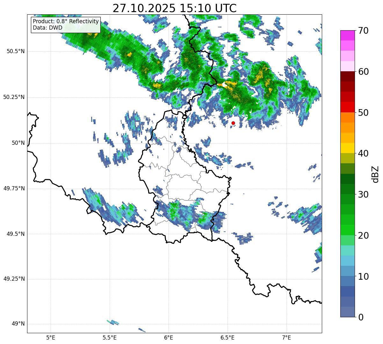Click the yellow colorbar segment at 40
Image resolution: width=383 pixels, height=344 pixels.
click(x=347, y=148)
